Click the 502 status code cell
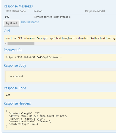The image size is (116, 134). [7, 17]
